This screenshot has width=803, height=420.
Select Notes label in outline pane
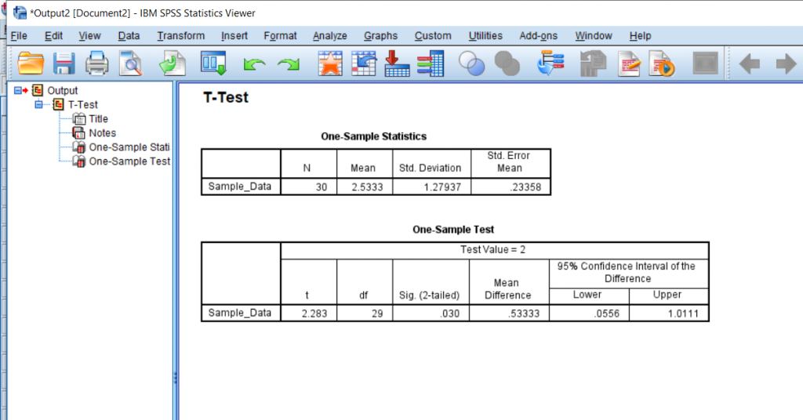tap(103, 133)
